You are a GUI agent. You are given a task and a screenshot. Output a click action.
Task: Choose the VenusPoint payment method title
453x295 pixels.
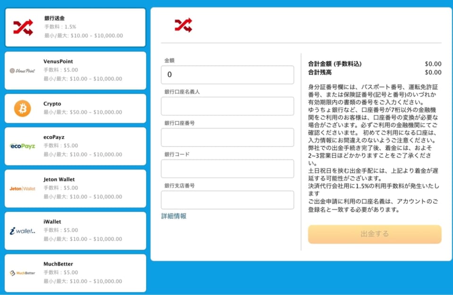58,61
